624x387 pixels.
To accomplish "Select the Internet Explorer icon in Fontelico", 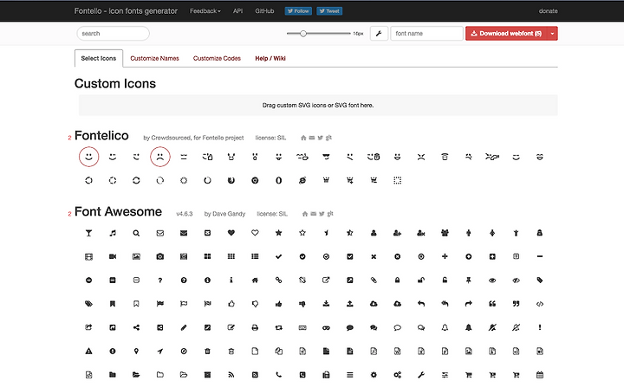I will [302, 181].
